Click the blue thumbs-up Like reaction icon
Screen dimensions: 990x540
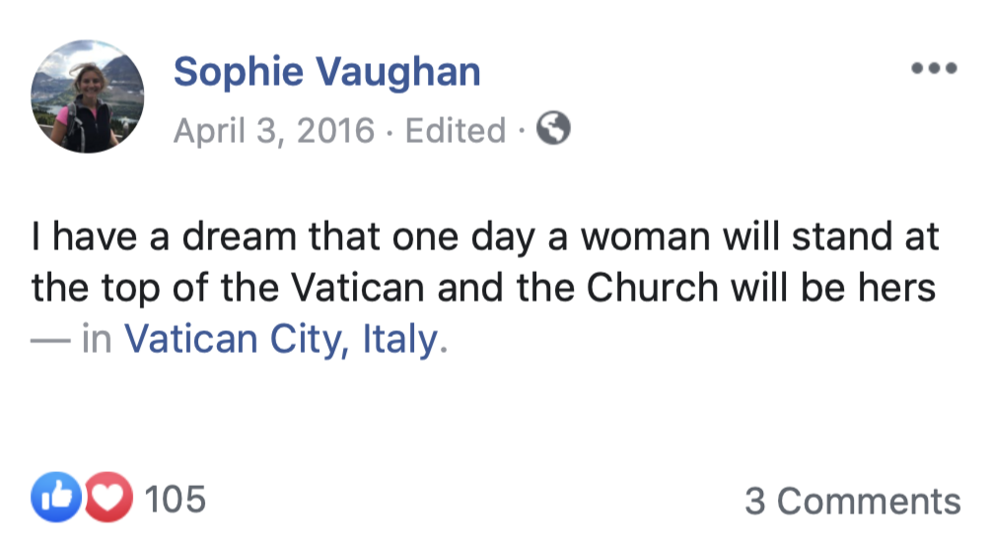point(54,500)
